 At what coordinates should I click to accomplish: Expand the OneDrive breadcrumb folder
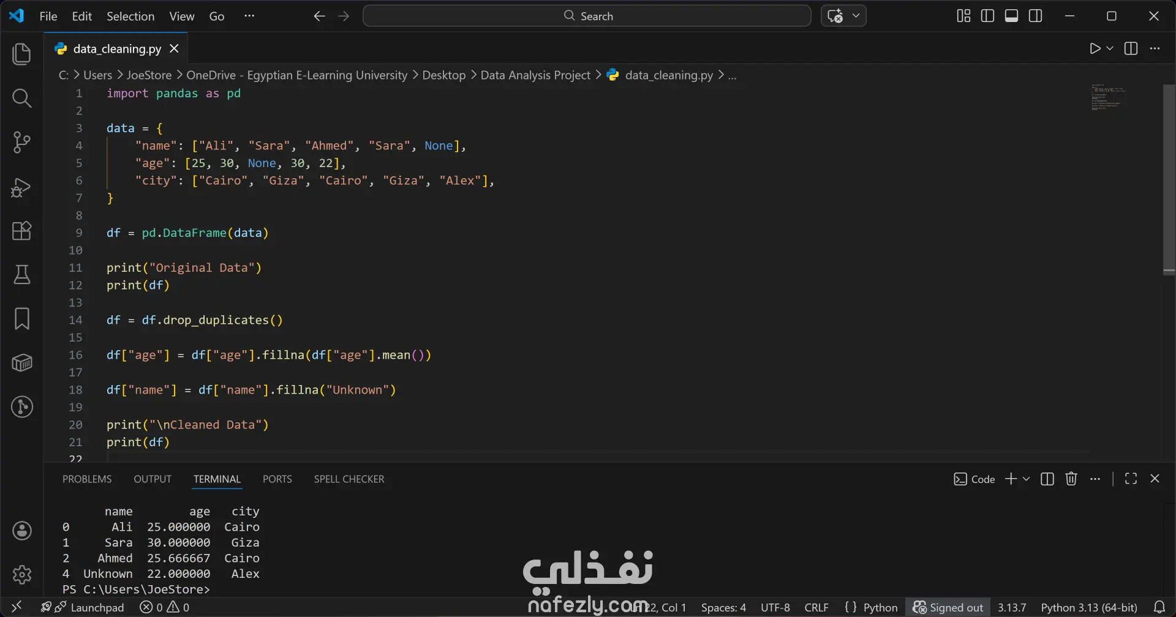[296, 75]
